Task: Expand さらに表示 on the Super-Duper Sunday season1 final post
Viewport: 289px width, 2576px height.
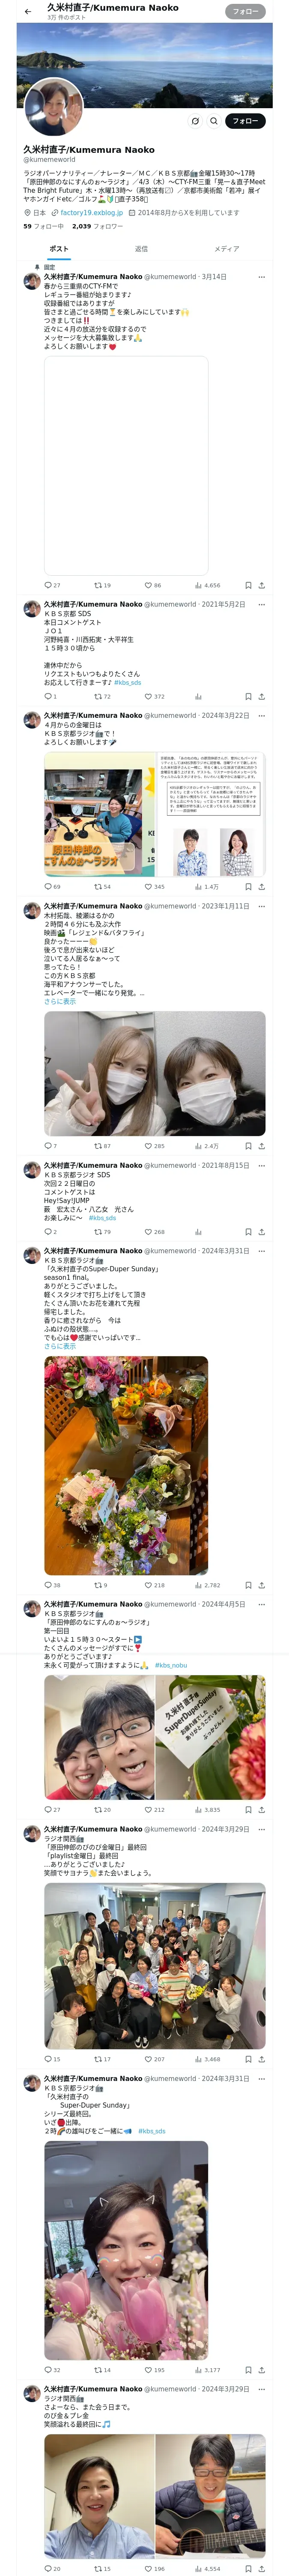Action: click(x=60, y=1346)
